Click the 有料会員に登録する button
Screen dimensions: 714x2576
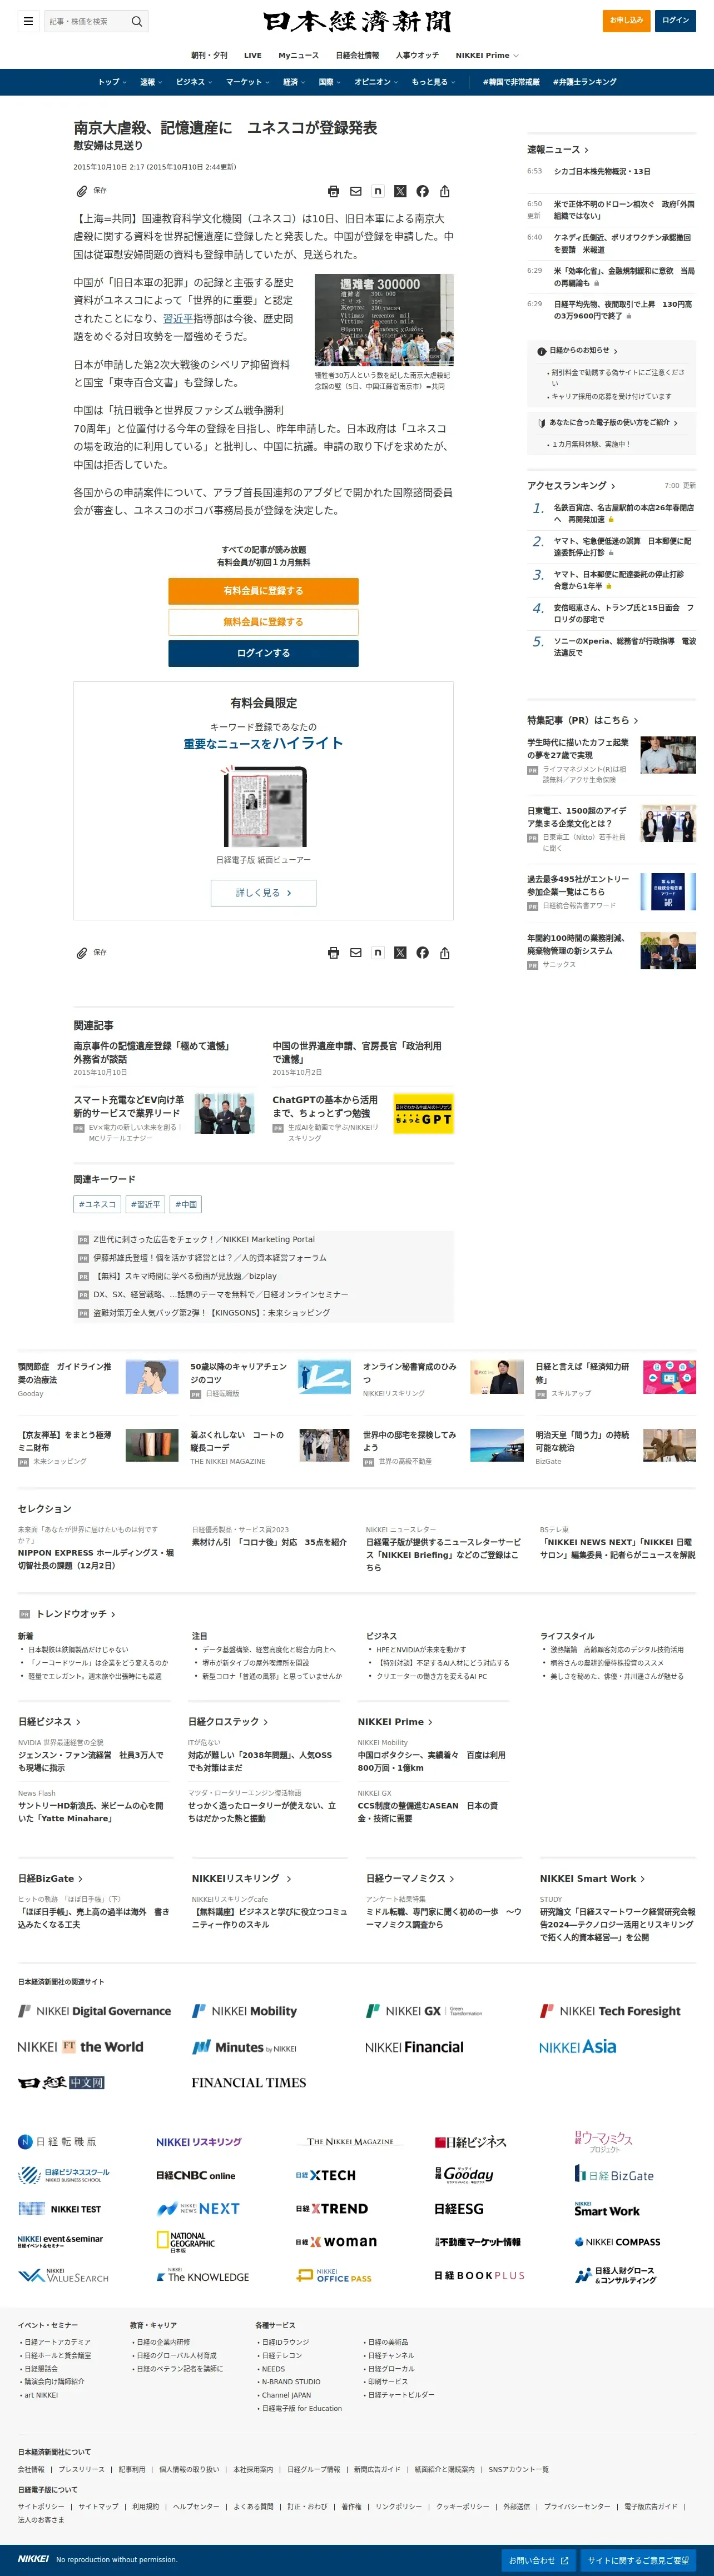(x=263, y=591)
